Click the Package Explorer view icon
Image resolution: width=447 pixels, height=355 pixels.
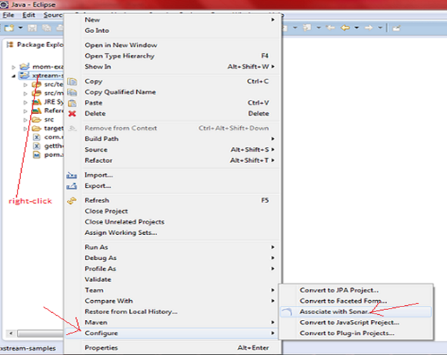click(10, 44)
